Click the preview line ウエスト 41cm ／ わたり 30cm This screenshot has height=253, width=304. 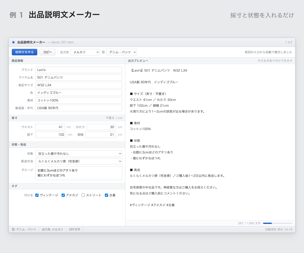coord(153,100)
